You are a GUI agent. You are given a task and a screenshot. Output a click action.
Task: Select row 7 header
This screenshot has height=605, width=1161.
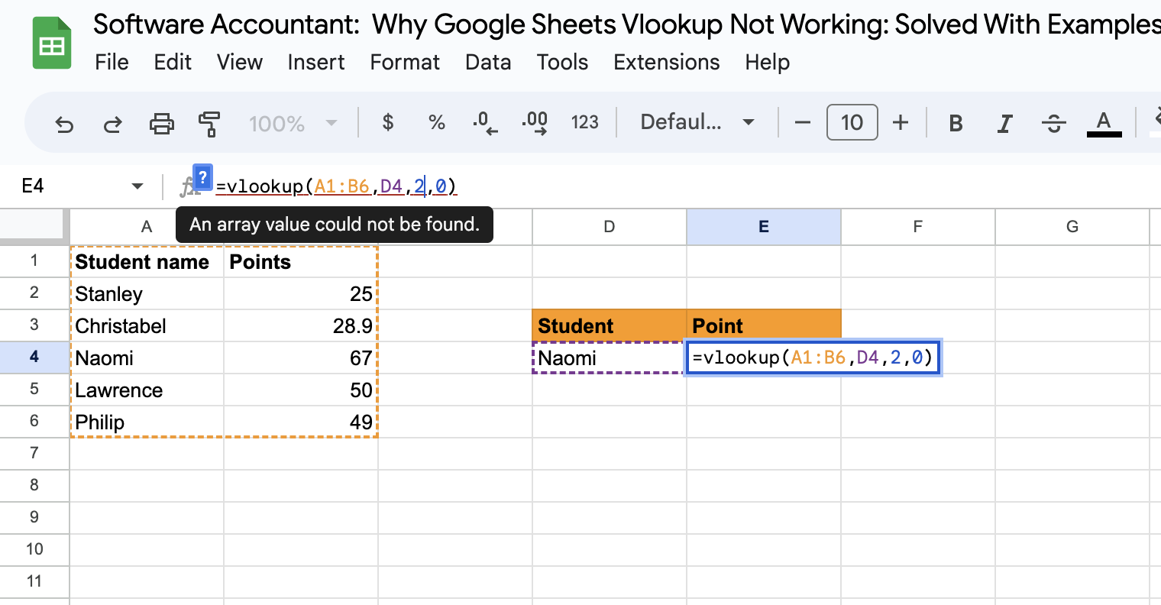click(x=34, y=453)
